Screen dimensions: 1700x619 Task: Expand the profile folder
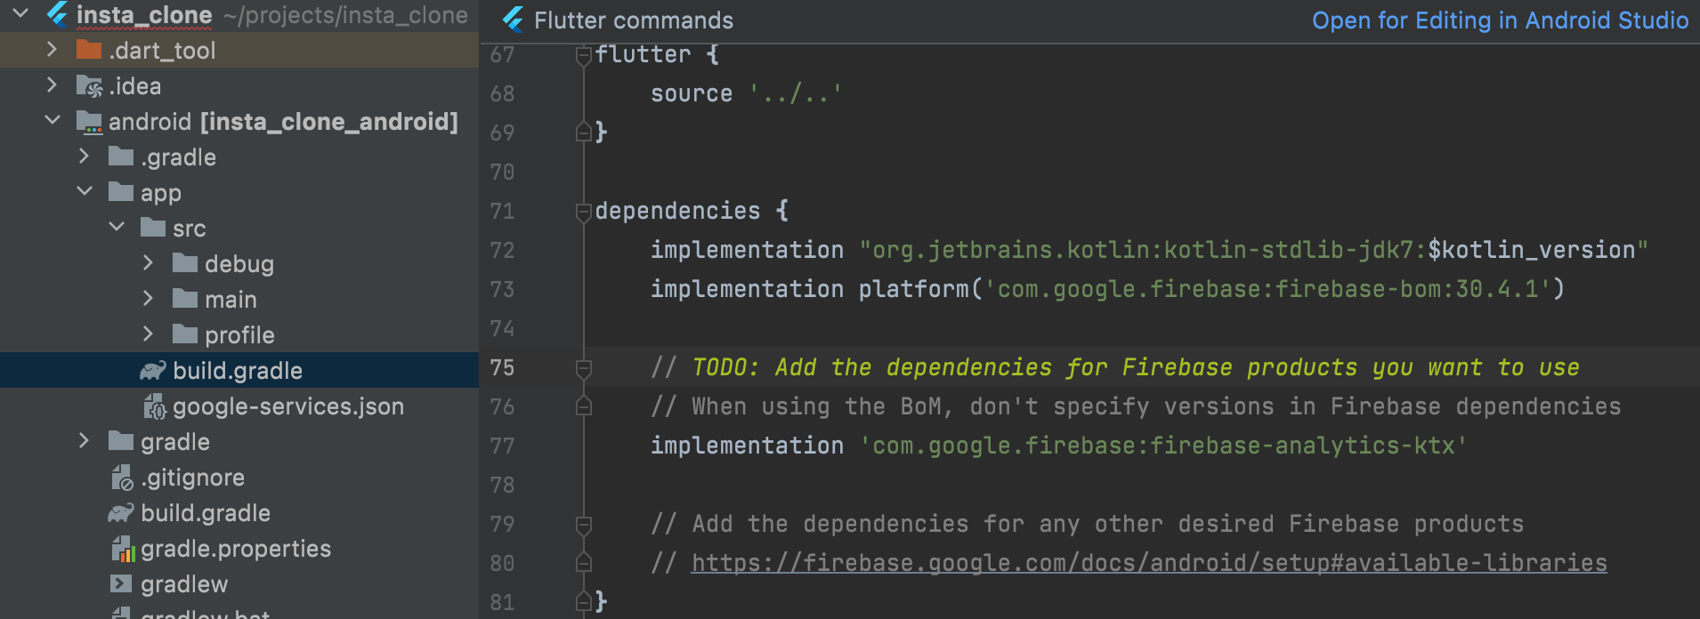tap(148, 334)
